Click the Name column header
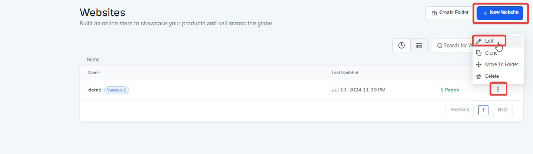This screenshot has width=533, height=154. [94, 73]
